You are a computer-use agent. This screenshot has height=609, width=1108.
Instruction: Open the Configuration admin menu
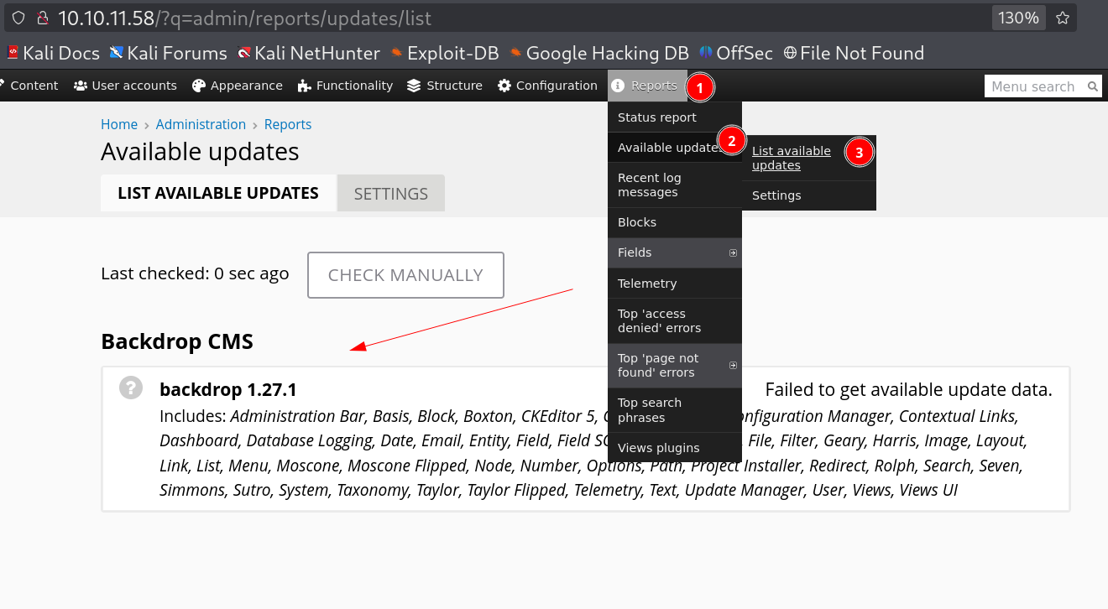[547, 86]
